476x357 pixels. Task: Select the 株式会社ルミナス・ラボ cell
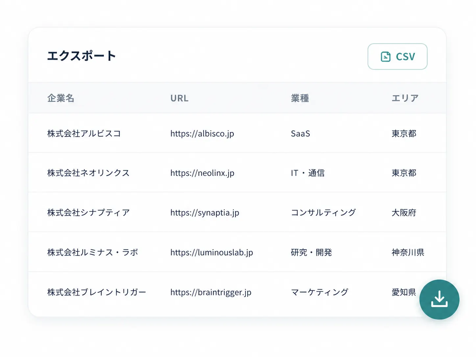click(x=93, y=252)
